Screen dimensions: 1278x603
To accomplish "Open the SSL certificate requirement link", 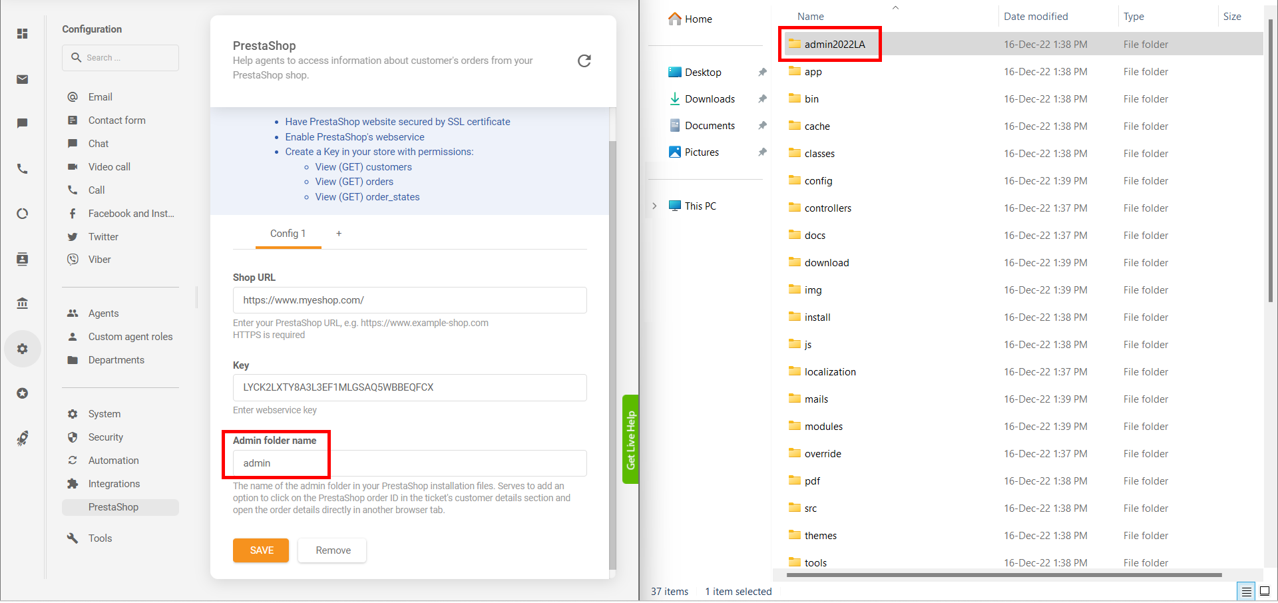I will (x=397, y=122).
